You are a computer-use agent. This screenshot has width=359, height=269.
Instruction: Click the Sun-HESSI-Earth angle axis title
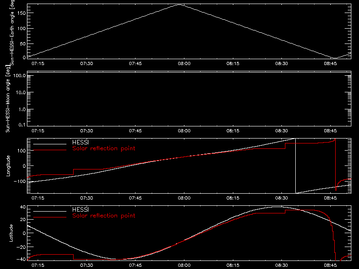(x=13, y=32)
